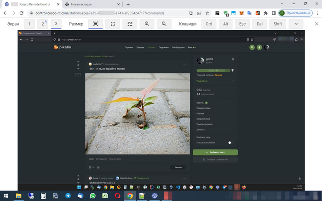
Task: Expand the Подробнее level details section
Action: pyautogui.click(x=215, y=81)
